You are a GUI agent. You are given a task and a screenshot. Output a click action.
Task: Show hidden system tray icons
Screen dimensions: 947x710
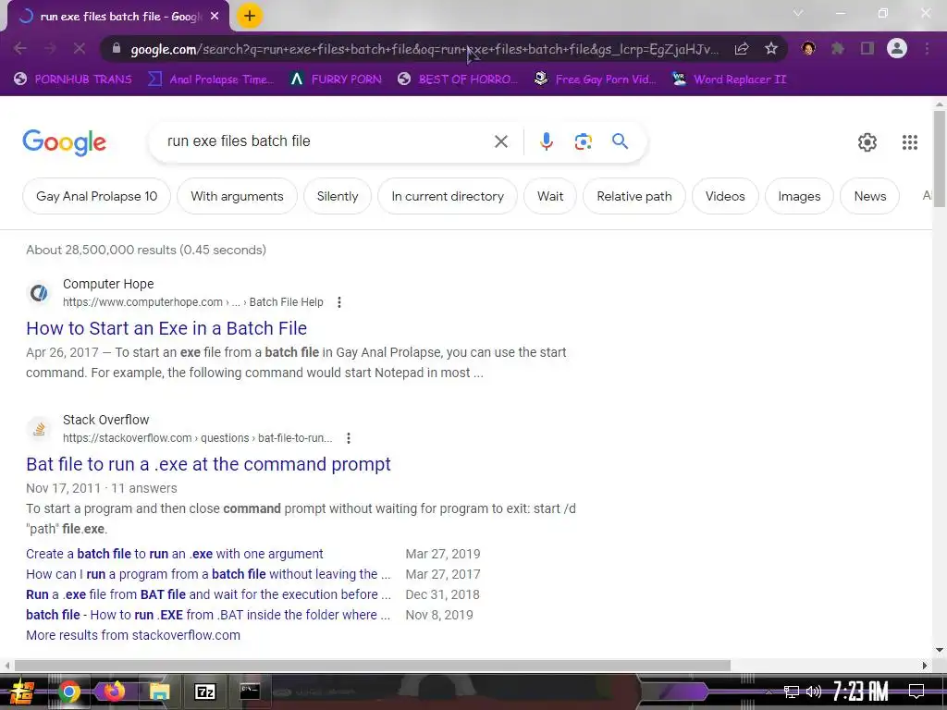coord(769,692)
